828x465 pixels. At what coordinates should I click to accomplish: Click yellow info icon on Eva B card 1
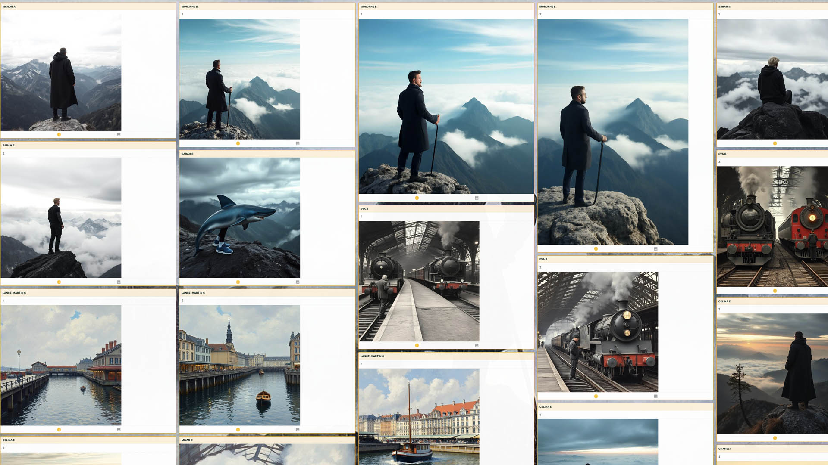click(x=417, y=346)
